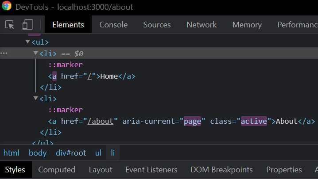Click the "page" aria-current value
The image size is (318, 179).
pyautogui.click(x=192, y=121)
